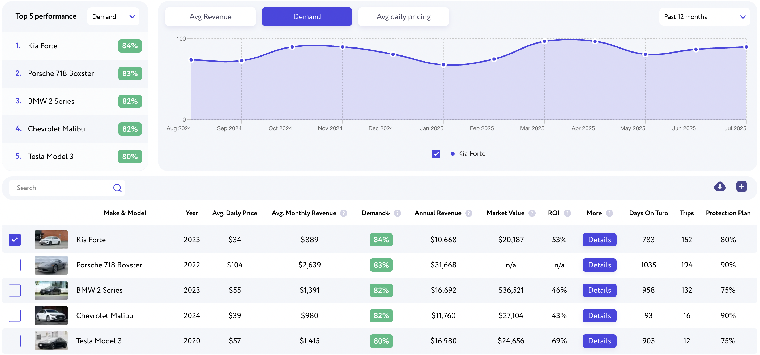Viewport: 760px width, 355px height.
Task: Open ROI column help icon
Action: pos(567,213)
